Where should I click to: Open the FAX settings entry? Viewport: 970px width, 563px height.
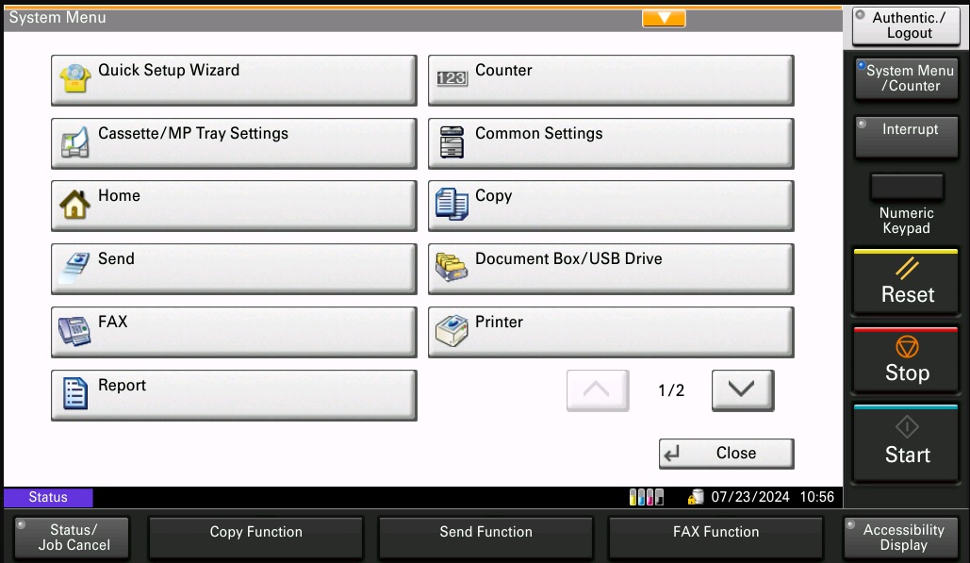[x=234, y=332]
